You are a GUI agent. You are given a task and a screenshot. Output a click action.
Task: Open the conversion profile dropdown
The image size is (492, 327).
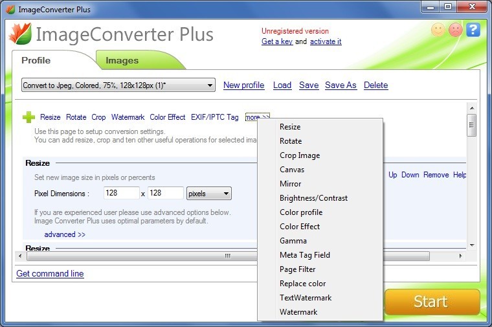click(x=118, y=85)
